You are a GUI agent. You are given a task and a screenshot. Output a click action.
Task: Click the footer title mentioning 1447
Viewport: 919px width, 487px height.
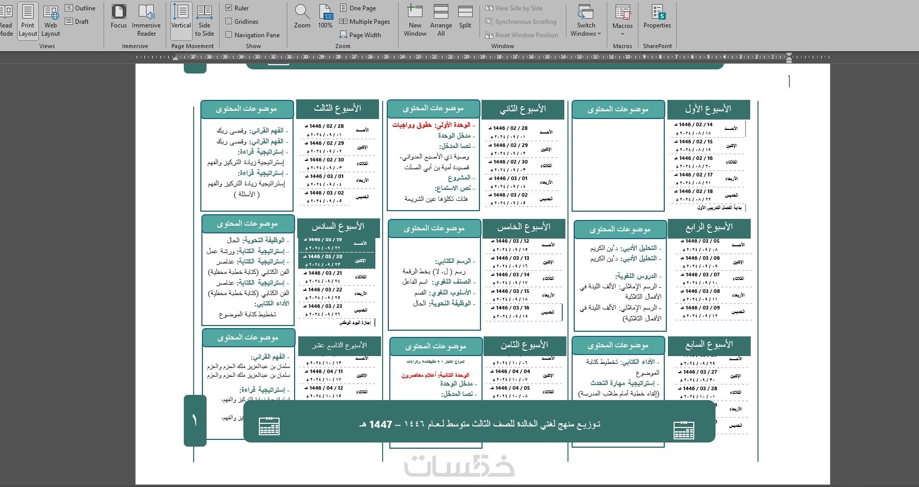pos(479,424)
